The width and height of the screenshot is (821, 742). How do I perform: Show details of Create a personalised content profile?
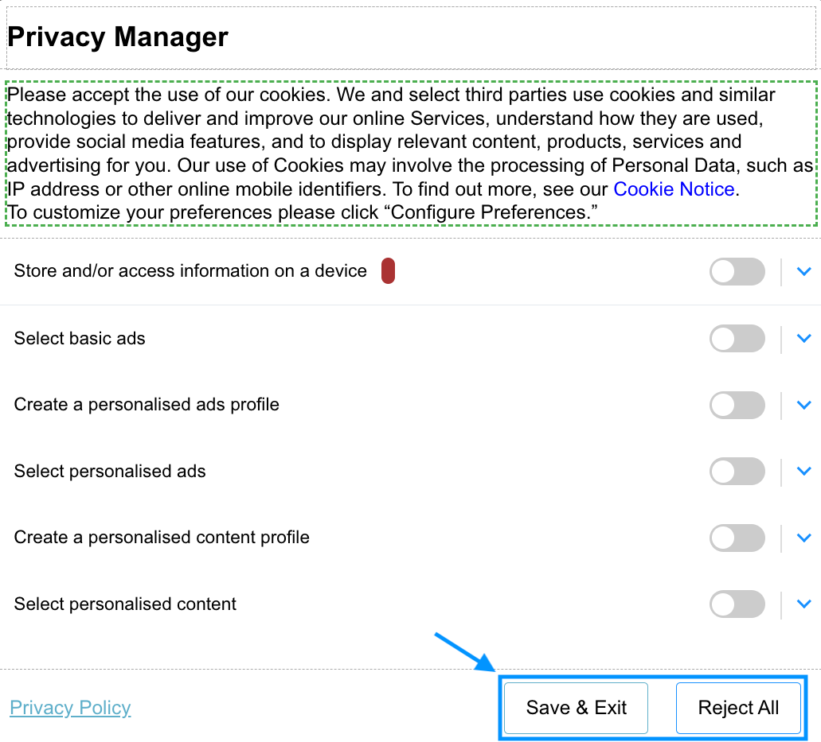(803, 538)
